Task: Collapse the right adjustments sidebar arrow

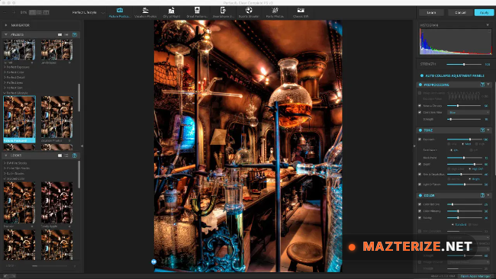Action: point(414,146)
